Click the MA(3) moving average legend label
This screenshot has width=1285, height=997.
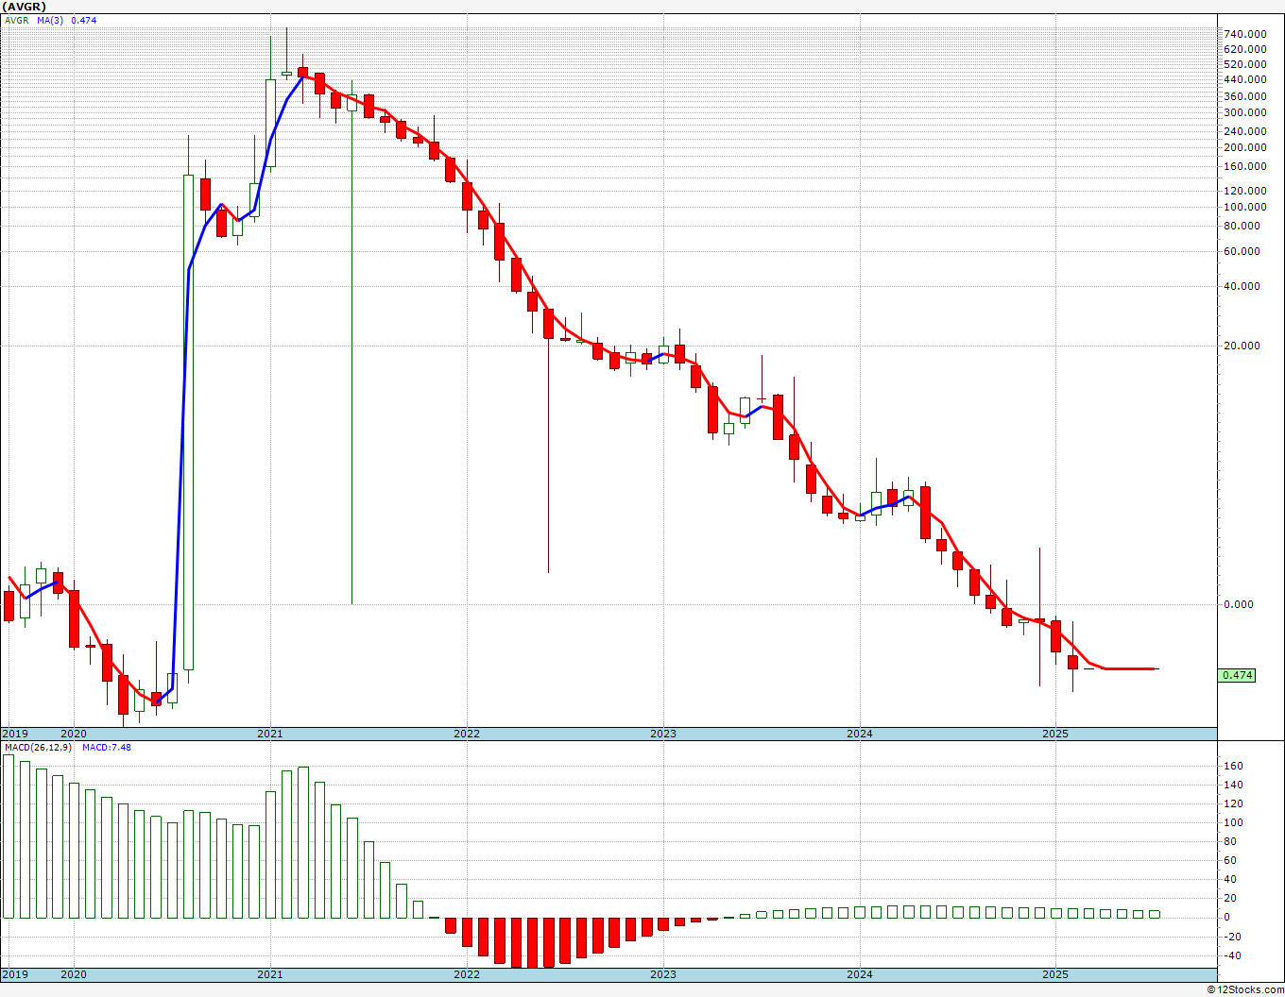pos(52,20)
